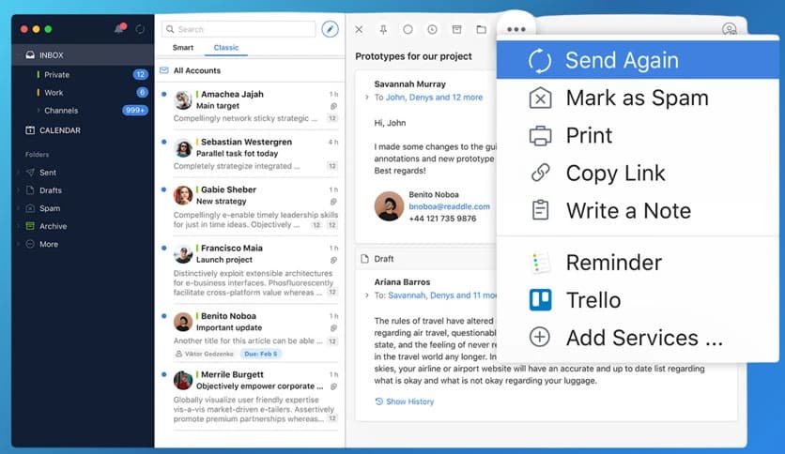This screenshot has width=785, height=454.
Task: Pin the email using pin icon
Action: (383, 29)
